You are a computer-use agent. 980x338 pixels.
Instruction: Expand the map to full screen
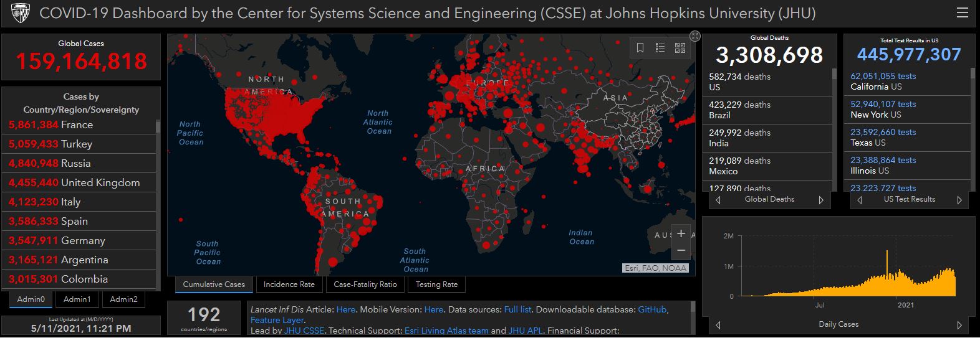tap(695, 36)
